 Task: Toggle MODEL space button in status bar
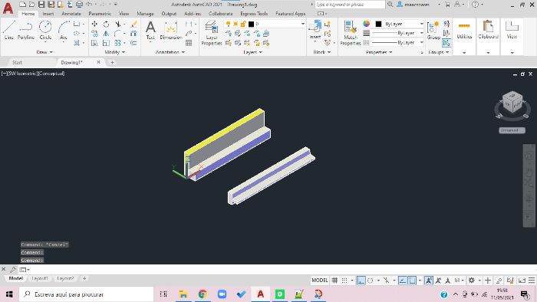pyautogui.click(x=320, y=281)
